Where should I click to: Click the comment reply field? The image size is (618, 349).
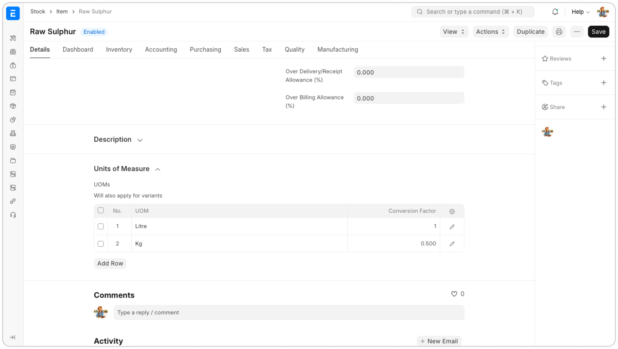pos(289,313)
